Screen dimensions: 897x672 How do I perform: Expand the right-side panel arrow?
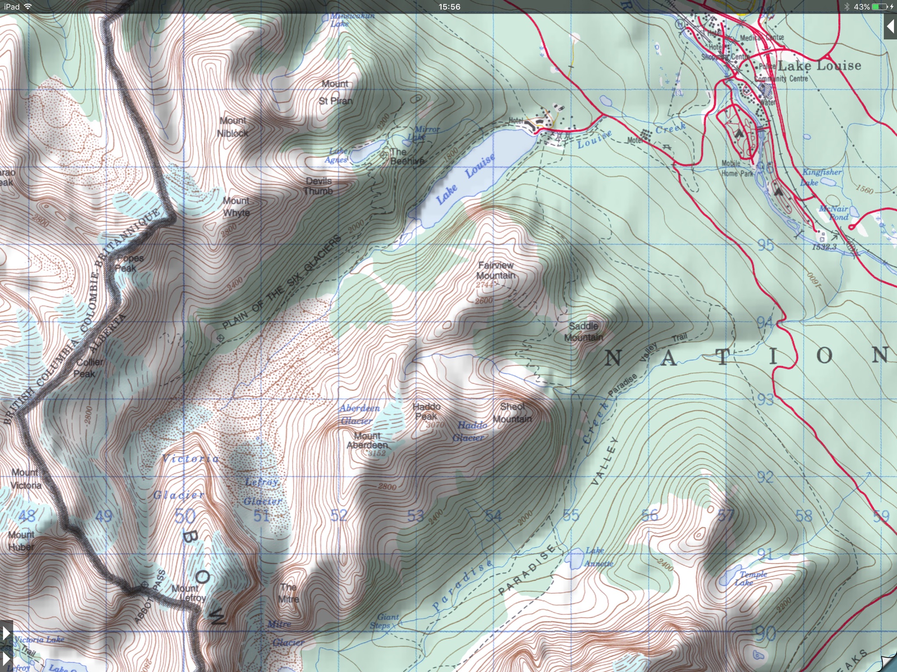890,27
